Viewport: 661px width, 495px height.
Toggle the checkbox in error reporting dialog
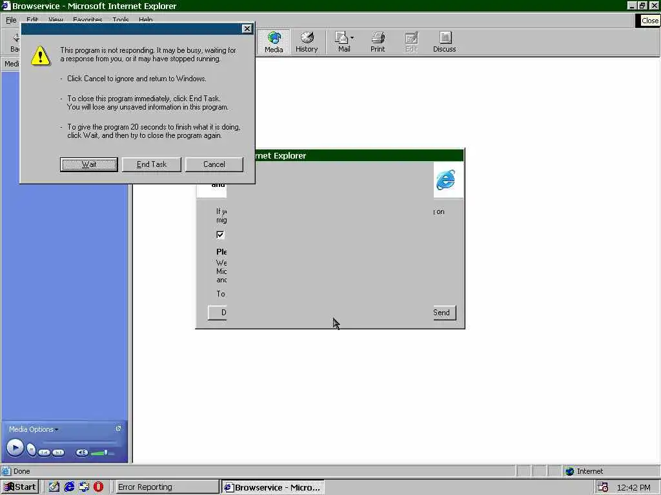(220, 235)
